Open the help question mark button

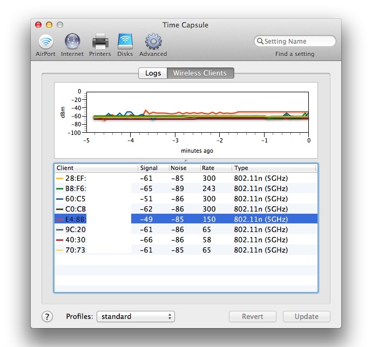(47, 316)
